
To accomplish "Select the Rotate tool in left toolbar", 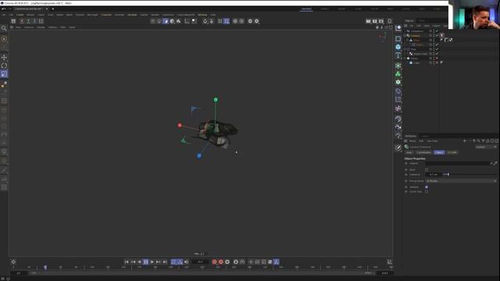I will 4,66.
